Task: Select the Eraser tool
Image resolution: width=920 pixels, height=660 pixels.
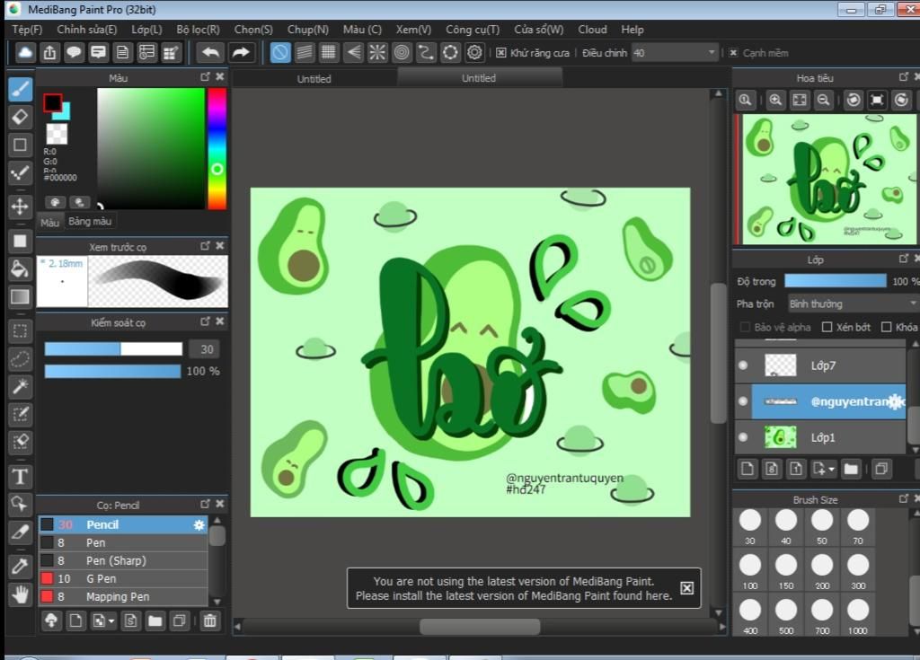Action: pyautogui.click(x=20, y=117)
